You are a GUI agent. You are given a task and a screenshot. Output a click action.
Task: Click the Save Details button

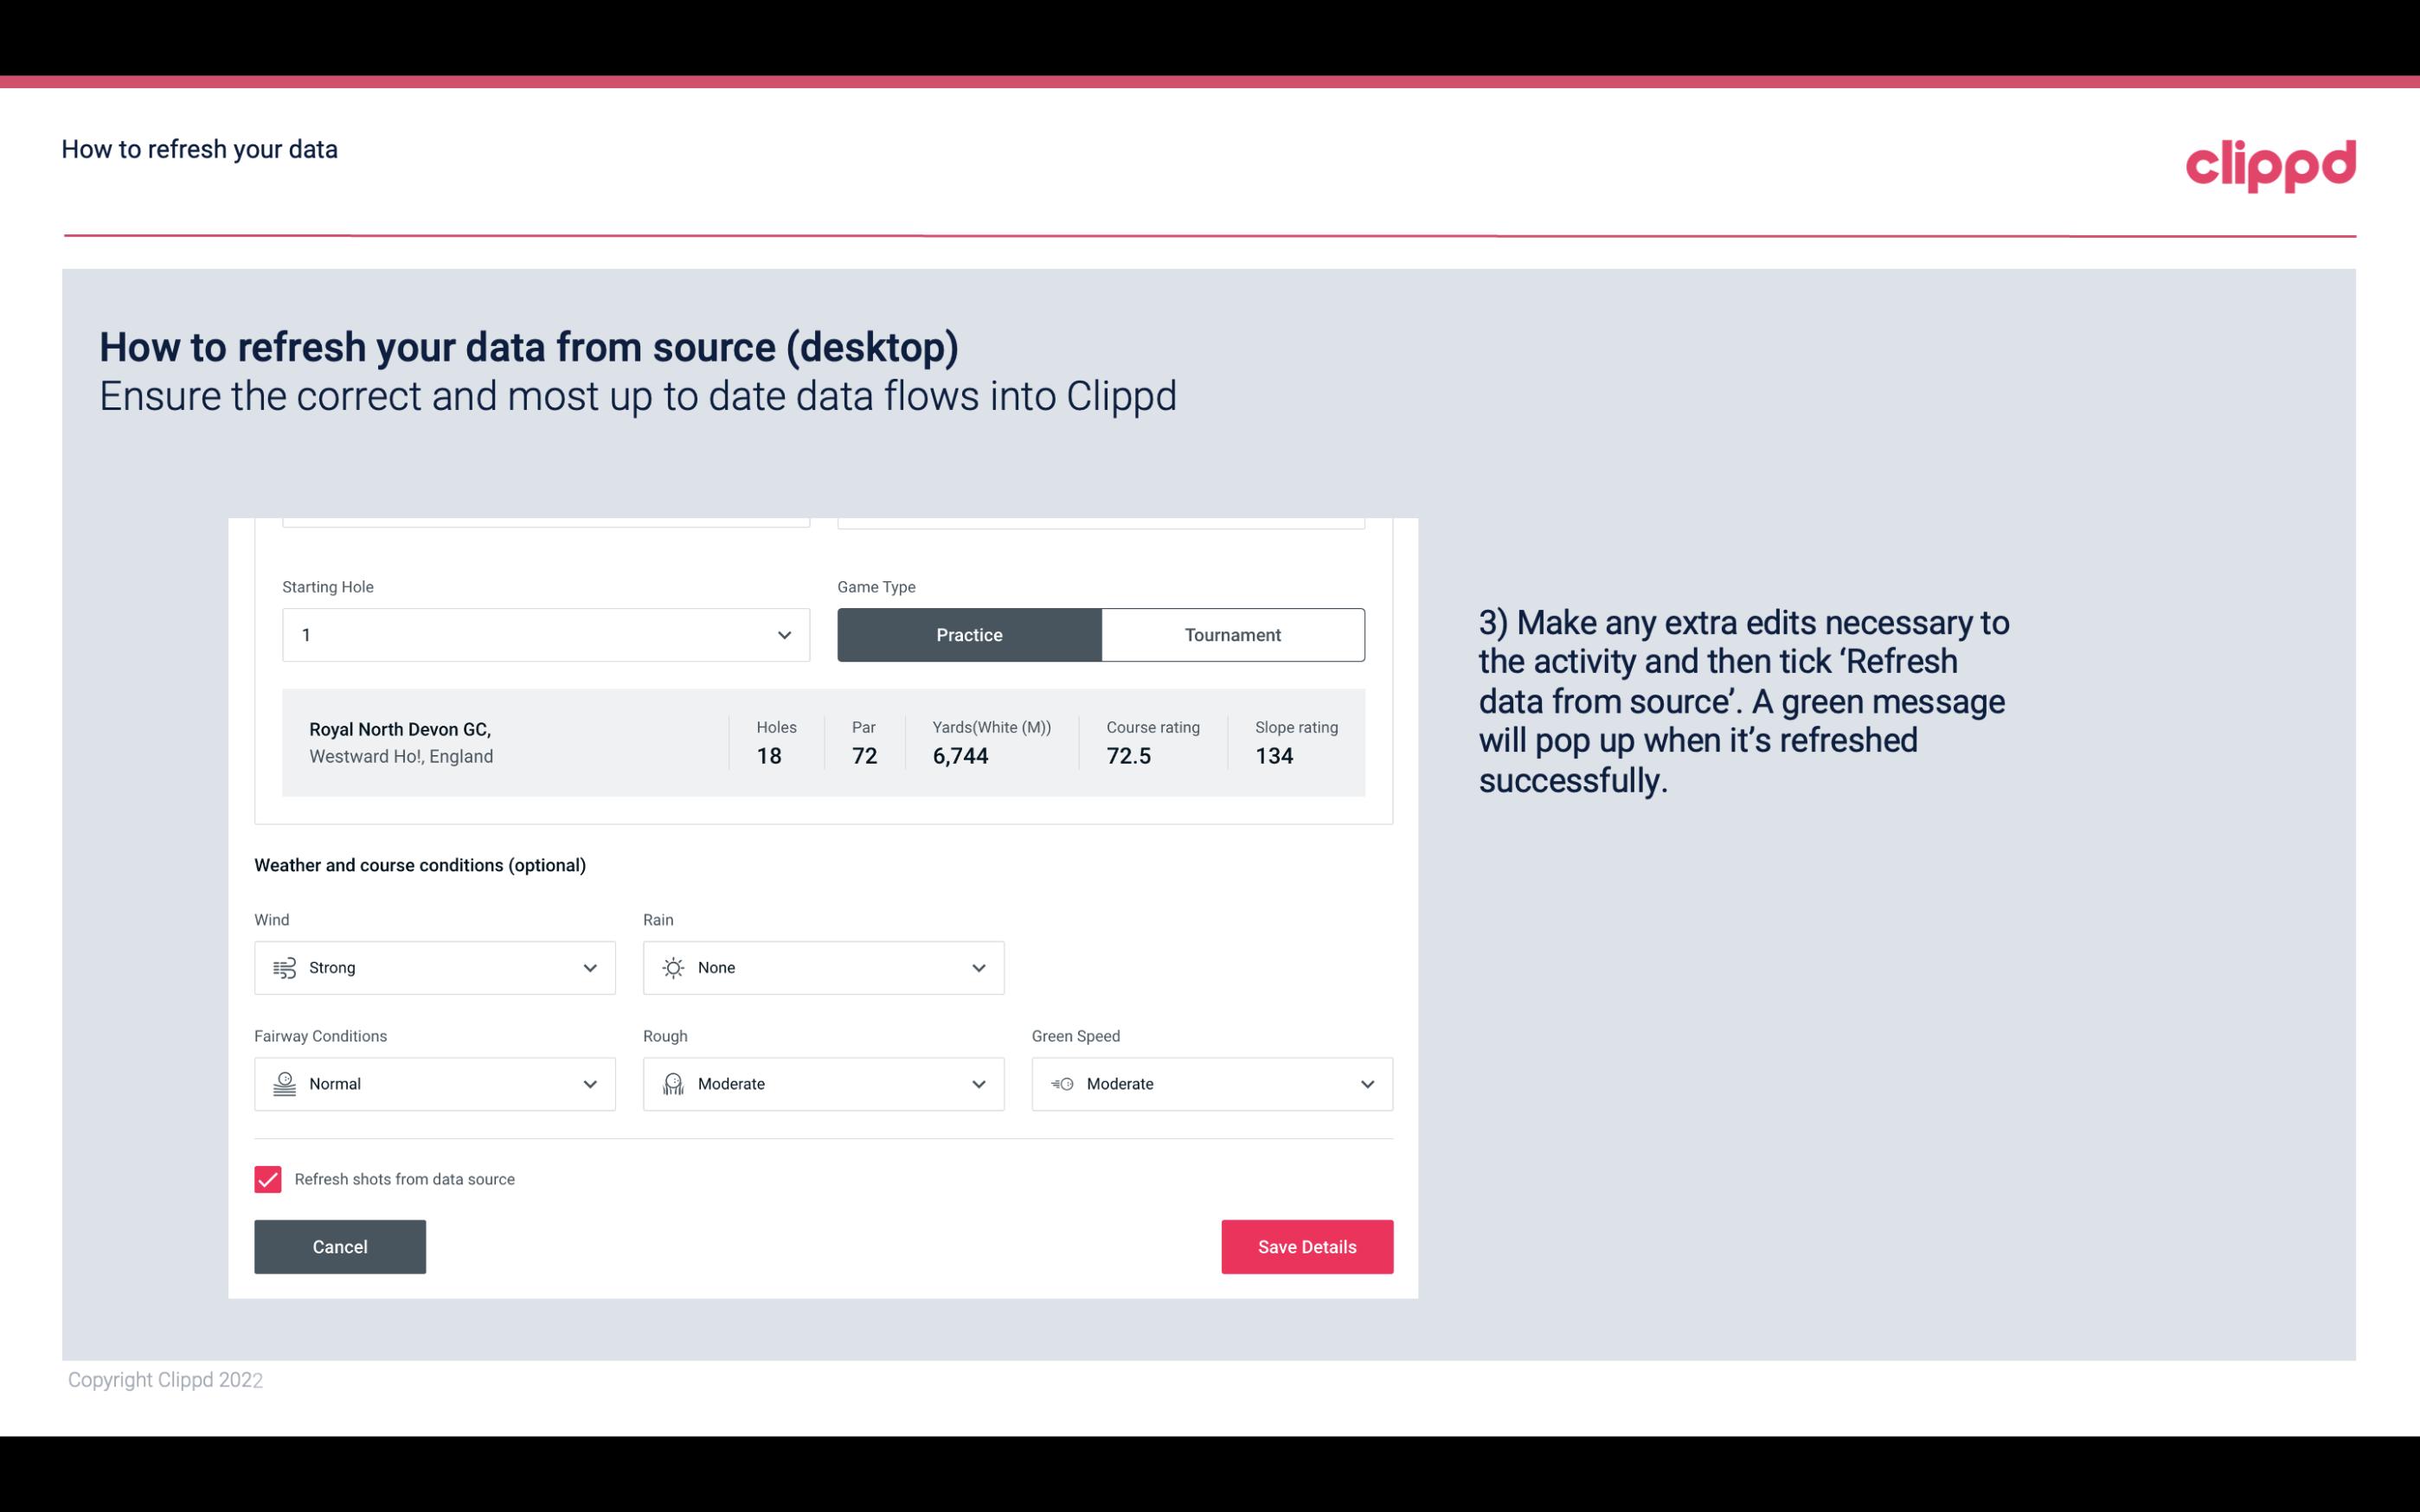click(x=1306, y=1246)
